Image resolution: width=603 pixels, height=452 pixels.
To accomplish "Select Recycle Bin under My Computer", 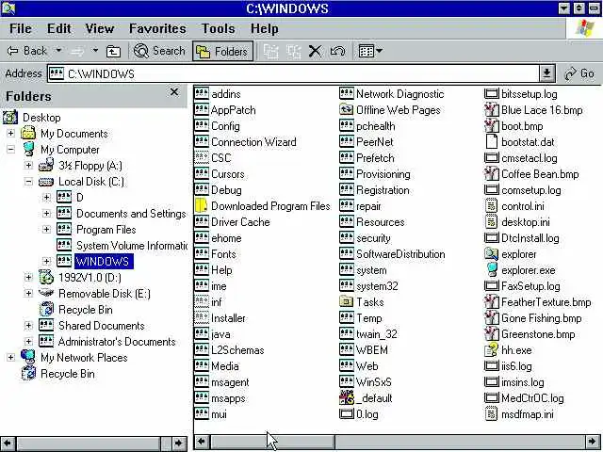I will [x=86, y=310].
